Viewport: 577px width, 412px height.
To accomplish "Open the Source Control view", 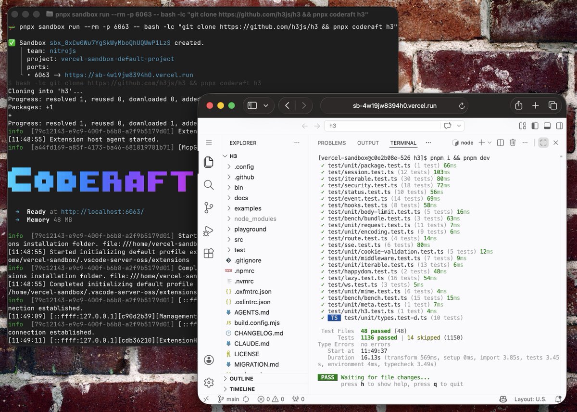I will click(209, 207).
